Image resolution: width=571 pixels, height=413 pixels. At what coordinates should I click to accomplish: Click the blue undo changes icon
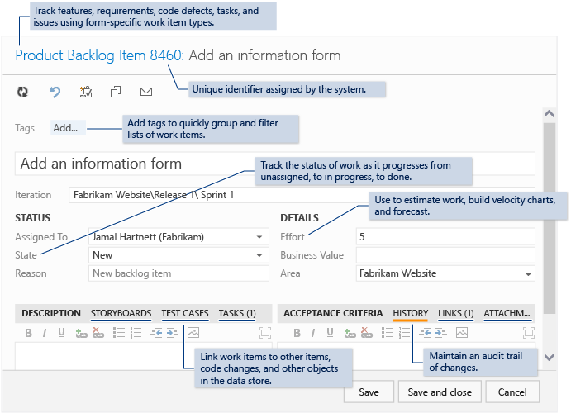pos(55,92)
